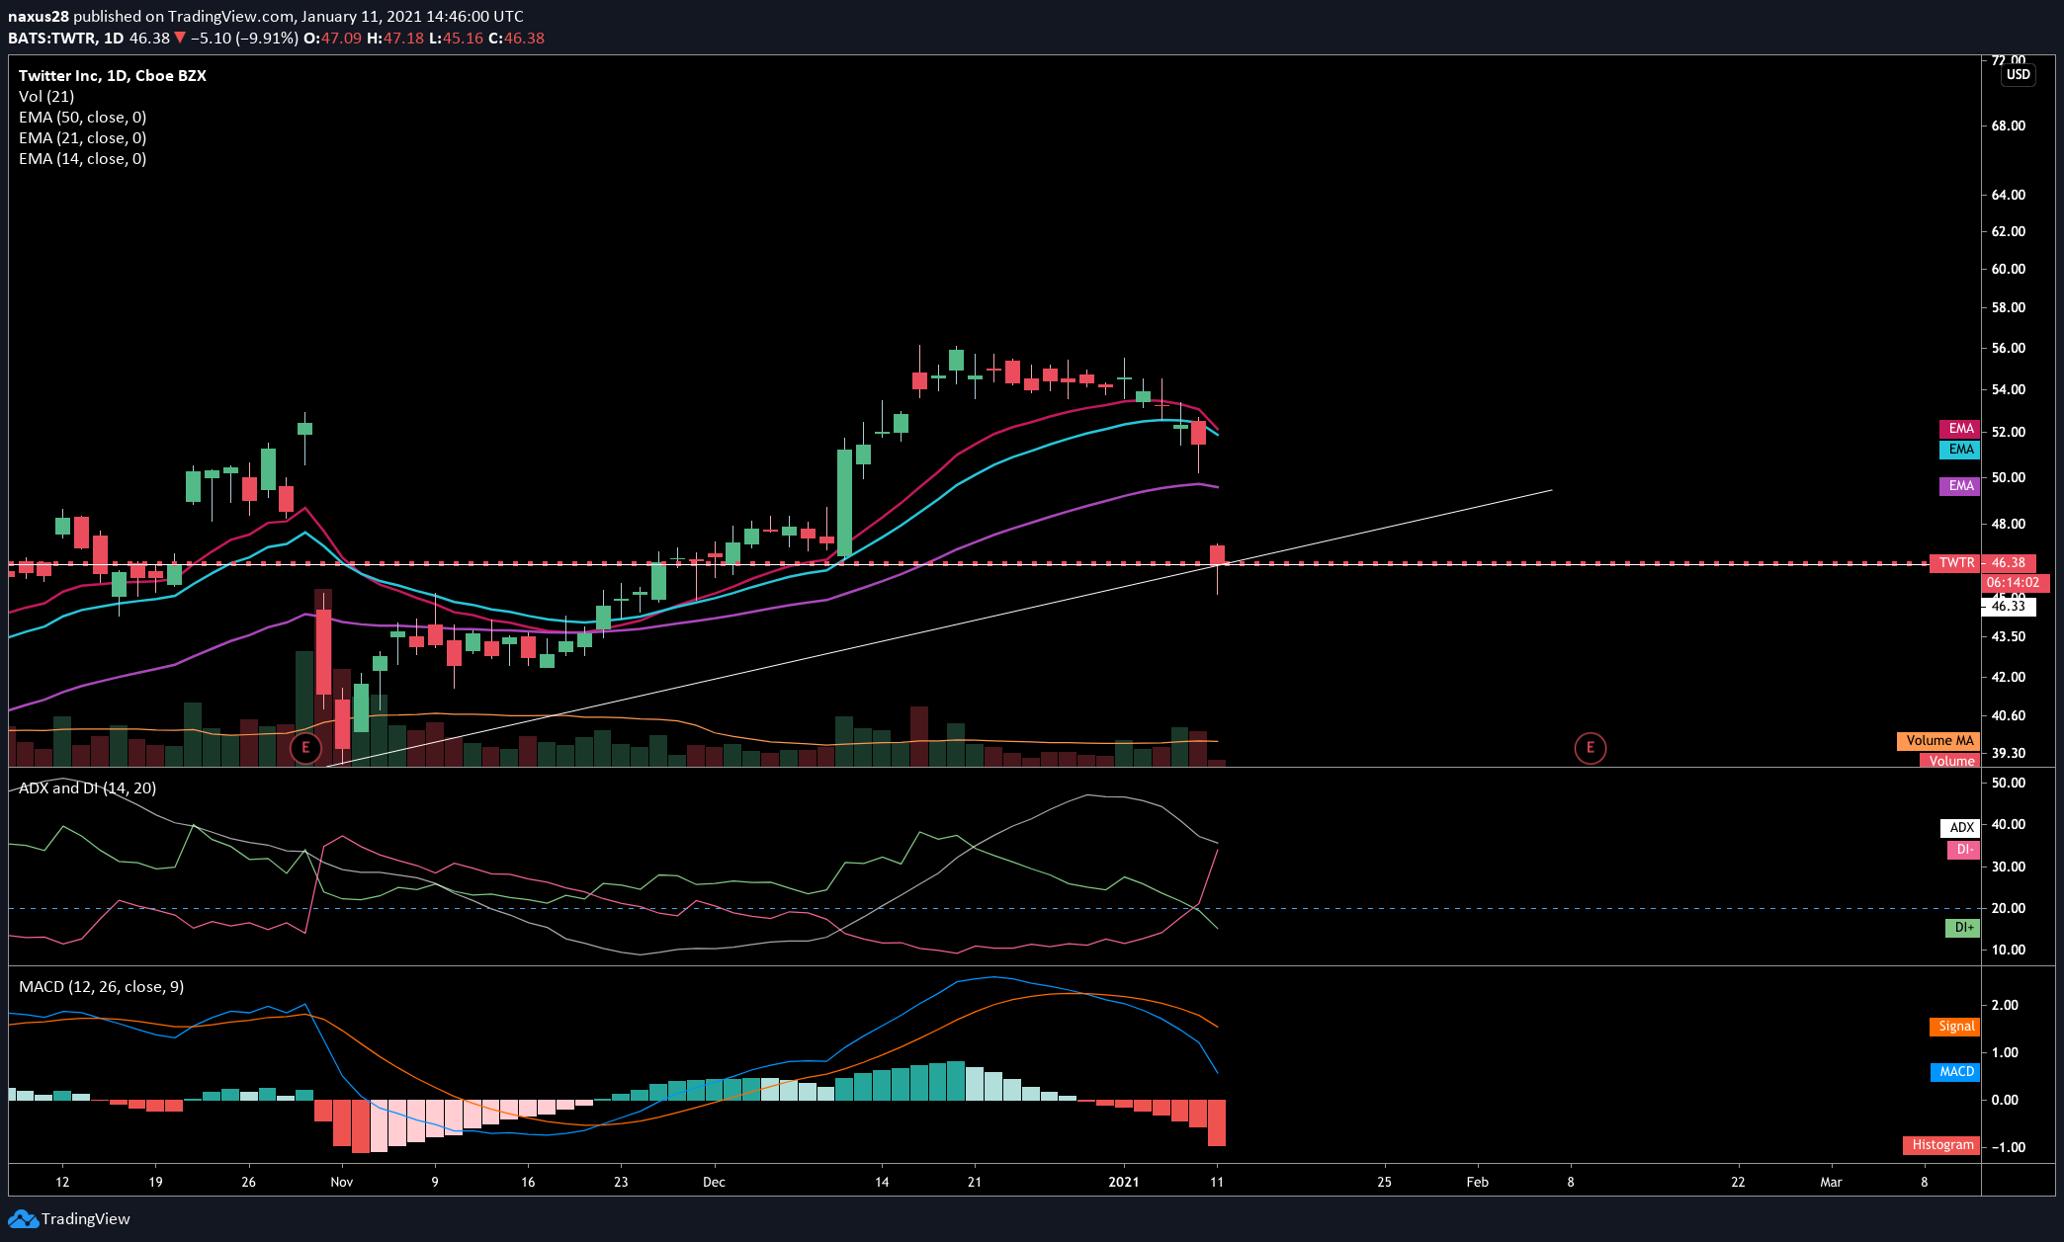2064x1242 pixels.
Task: Click the EMA (21, close, 0) legend
Action: click(83, 138)
